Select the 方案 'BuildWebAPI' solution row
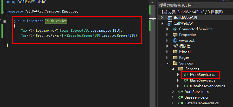Screen dimensions: 233x107 click(x=195, y=12)
